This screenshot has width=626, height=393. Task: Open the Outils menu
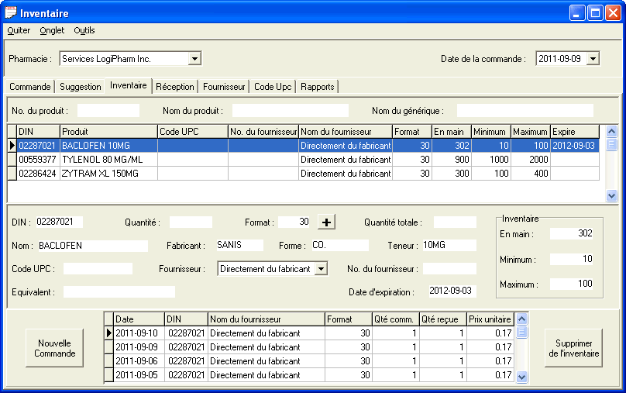[84, 30]
